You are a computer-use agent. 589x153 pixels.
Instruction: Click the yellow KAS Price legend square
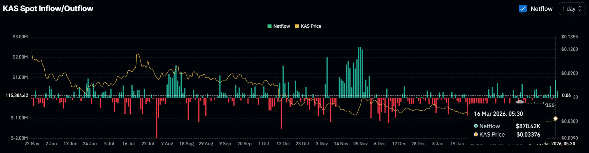[x=297, y=26]
